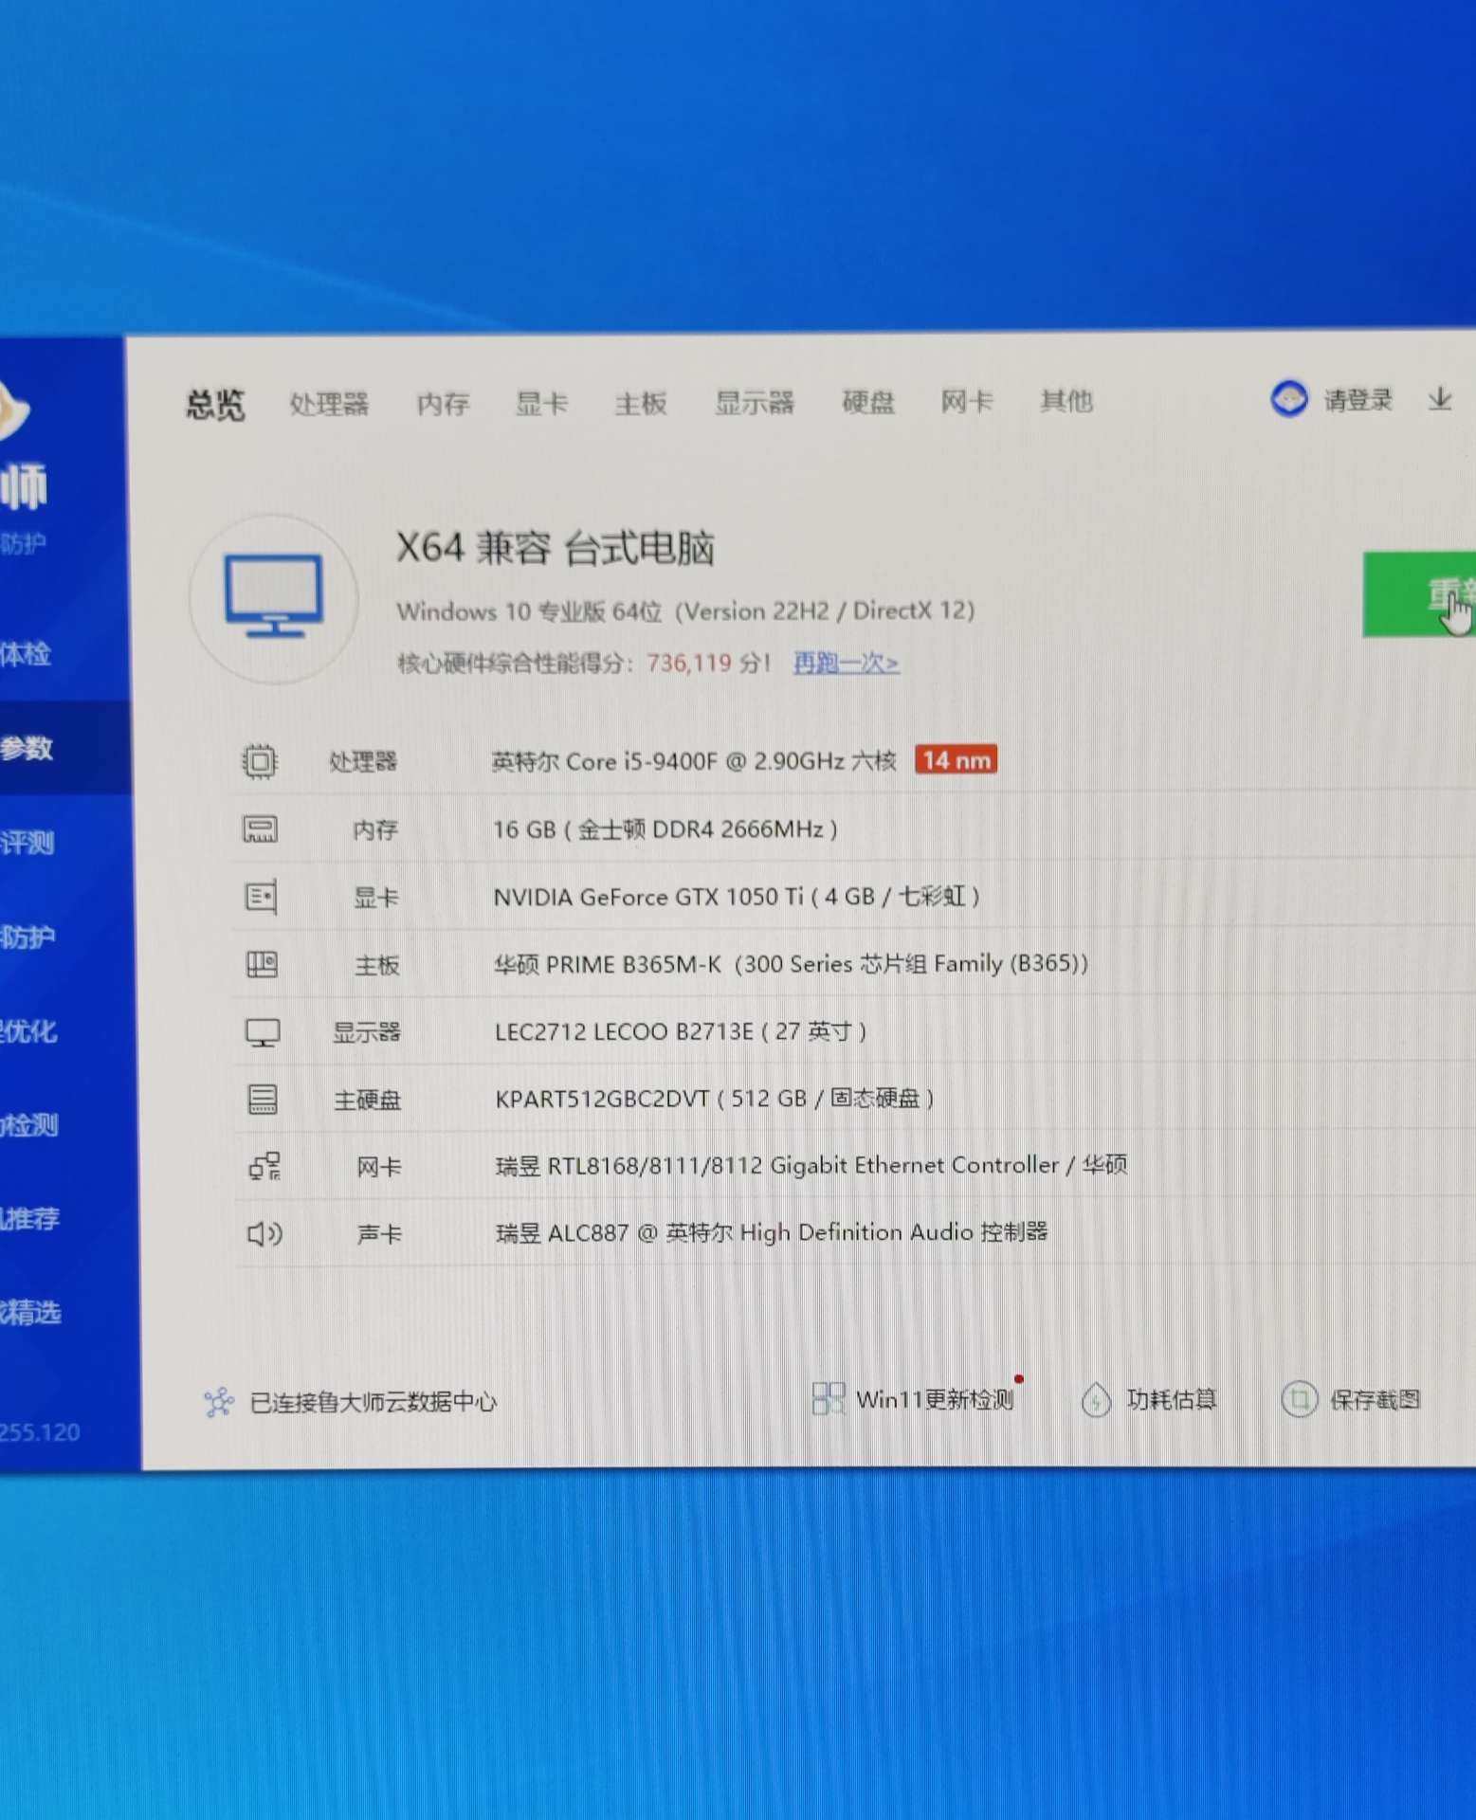Screen dimensions: 1476x1820
Task: Click the motherboard icon
Action: [x=263, y=965]
